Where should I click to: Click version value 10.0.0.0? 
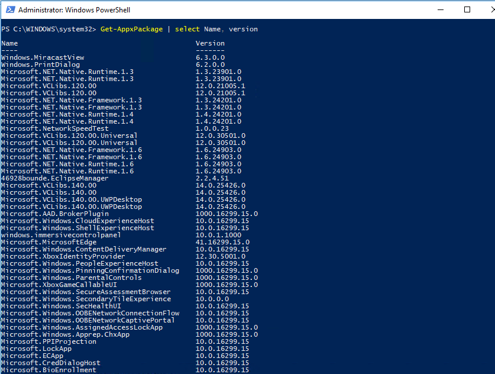coord(212,299)
